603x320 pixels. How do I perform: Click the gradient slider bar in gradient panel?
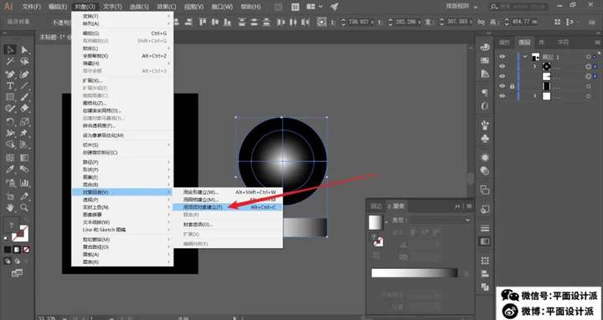pyautogui.click(x=415, y=273)
